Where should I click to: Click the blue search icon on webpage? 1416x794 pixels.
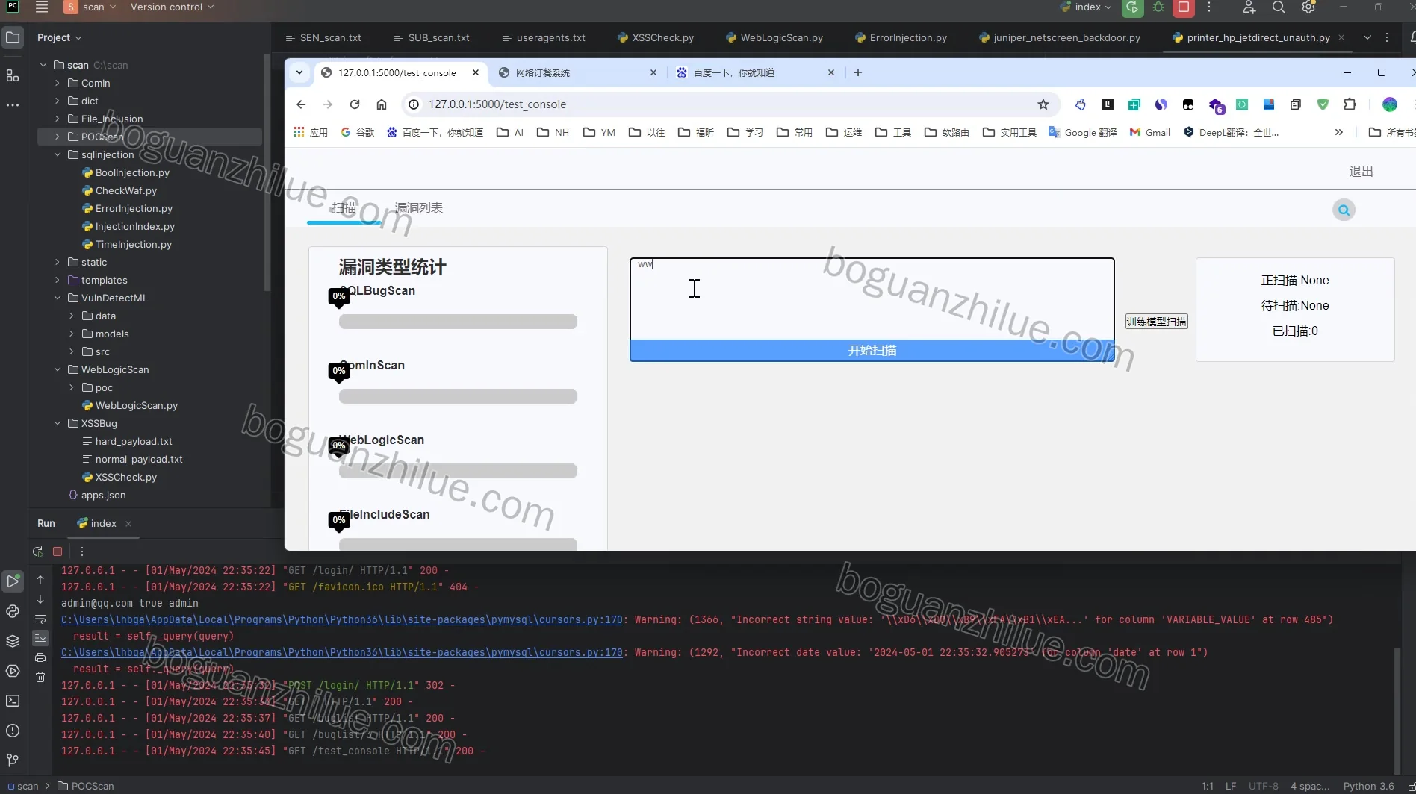1344,210
